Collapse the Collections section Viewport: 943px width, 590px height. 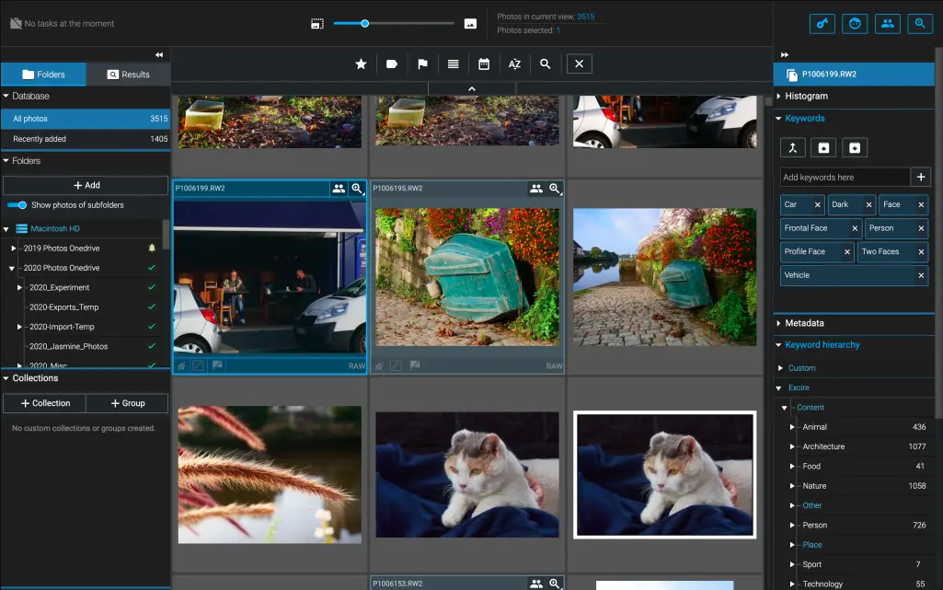[x=6, y=378]
